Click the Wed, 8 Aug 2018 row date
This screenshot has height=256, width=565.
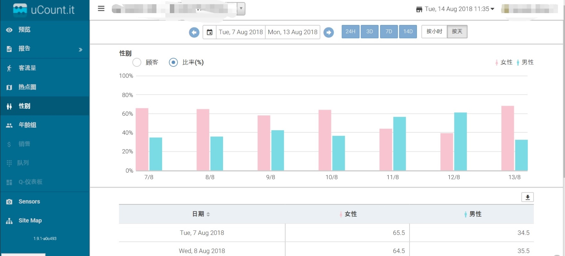202,251
